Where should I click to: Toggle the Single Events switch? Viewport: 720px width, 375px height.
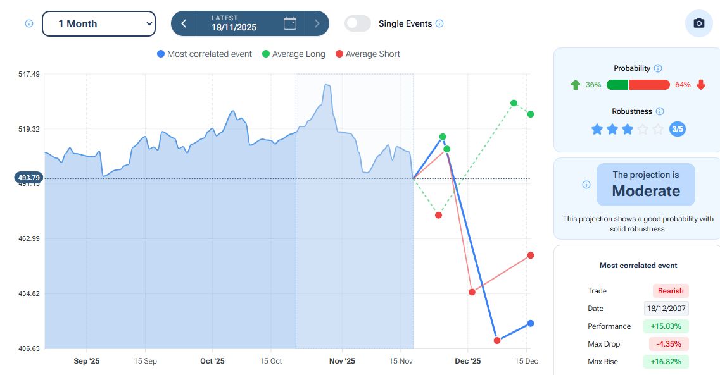(358, 23)
